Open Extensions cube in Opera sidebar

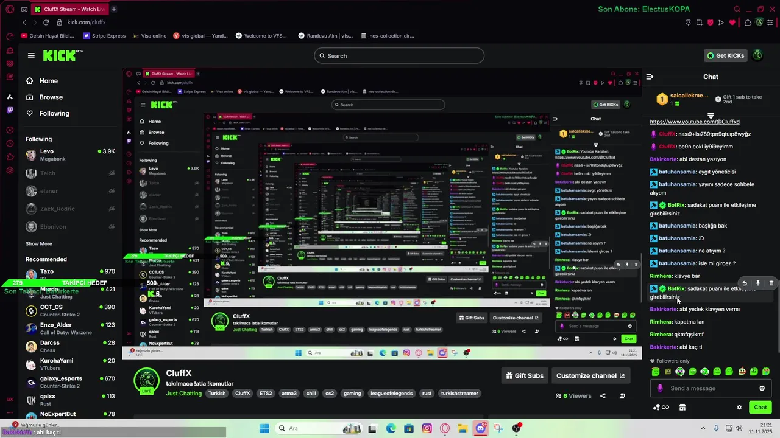pos(10,157)
